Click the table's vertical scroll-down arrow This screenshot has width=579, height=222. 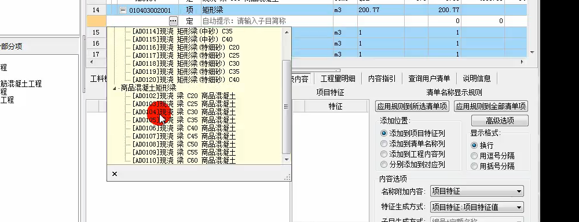click(532, 52)
